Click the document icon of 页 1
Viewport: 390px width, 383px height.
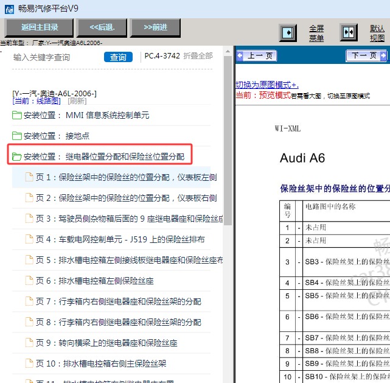29,177
